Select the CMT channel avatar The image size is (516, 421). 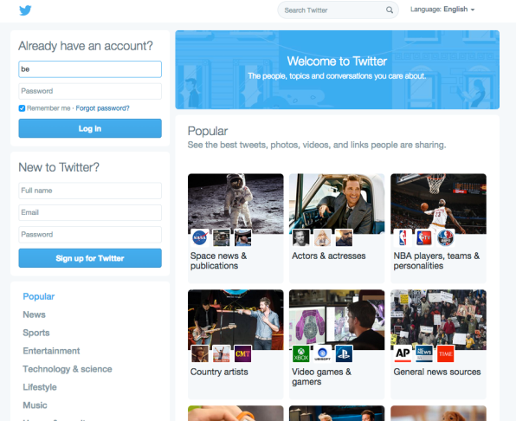tap(243, 353)
